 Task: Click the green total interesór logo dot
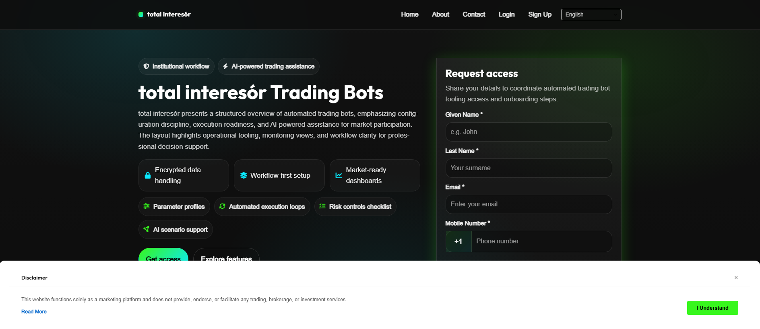[x=141, y=14]
